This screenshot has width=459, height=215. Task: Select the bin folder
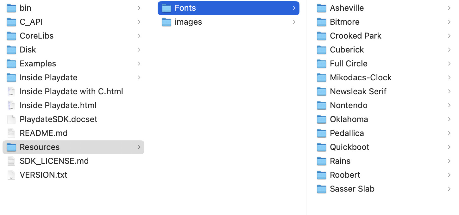25,8
